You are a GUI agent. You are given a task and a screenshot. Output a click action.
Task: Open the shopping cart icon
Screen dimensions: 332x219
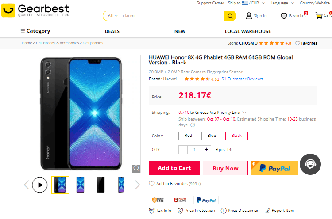pyautogui.click(x=319, y=16)
